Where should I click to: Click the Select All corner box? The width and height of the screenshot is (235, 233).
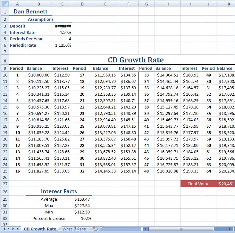[4, 4]
